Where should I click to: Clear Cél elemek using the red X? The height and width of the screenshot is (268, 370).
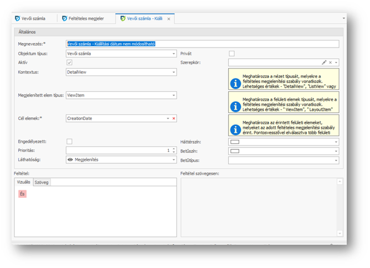tap(173, 118)
